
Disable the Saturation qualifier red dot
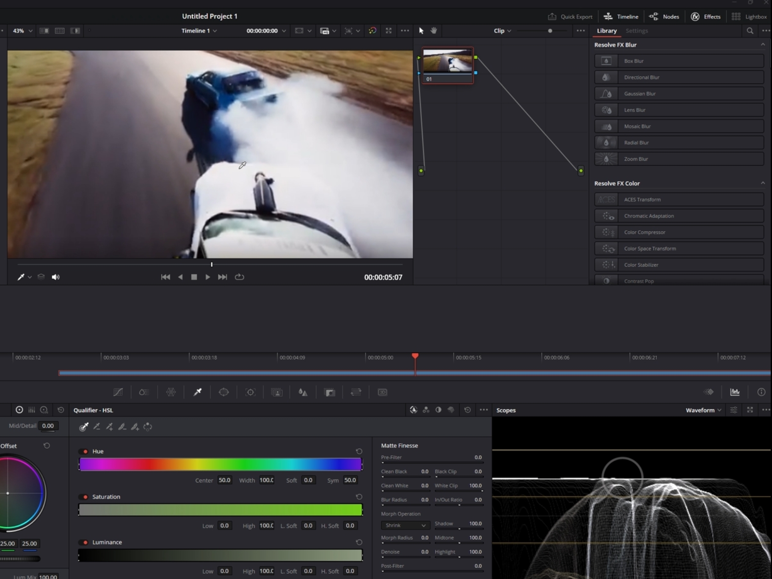(85, 497)
